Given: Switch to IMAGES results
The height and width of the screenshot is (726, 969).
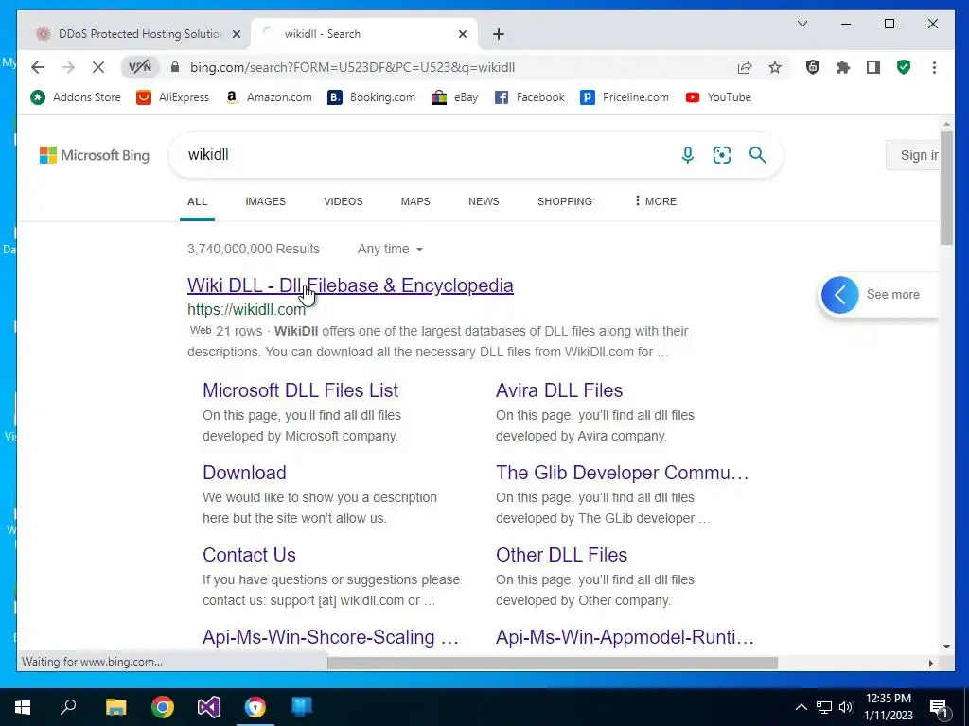Looking at the screenshot, I should (265, 201).
